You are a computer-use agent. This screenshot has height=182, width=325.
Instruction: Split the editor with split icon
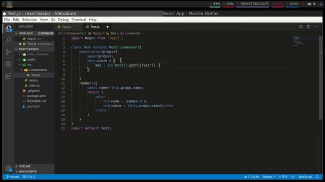tap(309, 27)
